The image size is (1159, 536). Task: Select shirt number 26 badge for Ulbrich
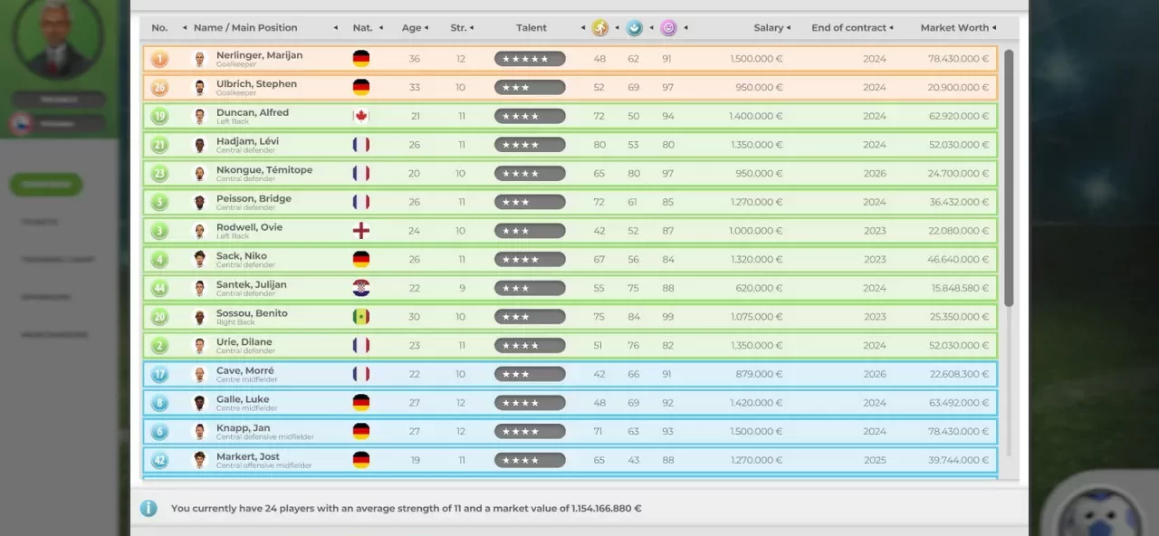click(x=159, y=88)
